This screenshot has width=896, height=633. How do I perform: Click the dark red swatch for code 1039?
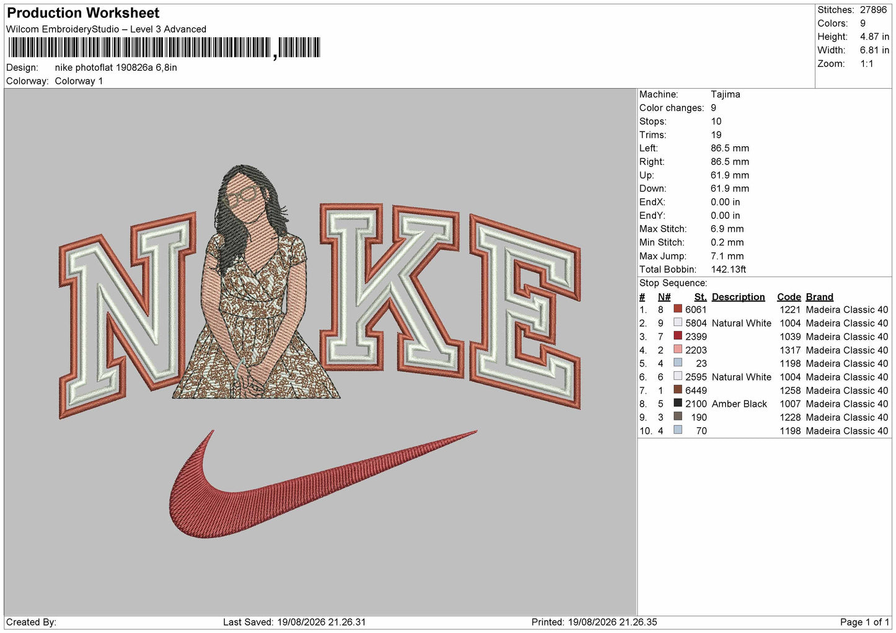(678, 337)
